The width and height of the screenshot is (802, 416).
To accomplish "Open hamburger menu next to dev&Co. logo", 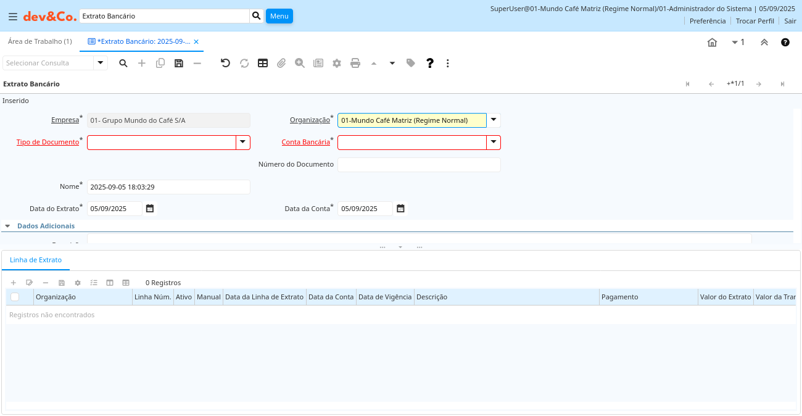I will (x=13, y=16).
